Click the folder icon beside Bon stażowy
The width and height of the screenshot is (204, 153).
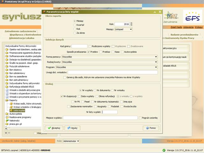click(x=7, y=70)
